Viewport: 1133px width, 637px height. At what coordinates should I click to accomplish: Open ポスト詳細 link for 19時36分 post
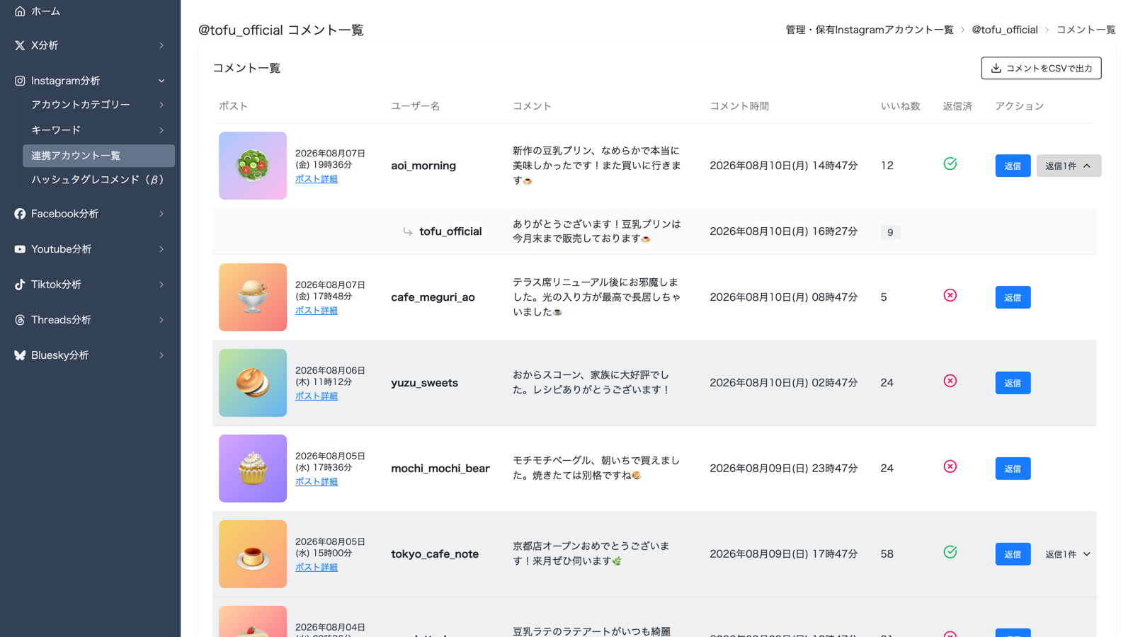pyautogui.click(x=317, y=179)
